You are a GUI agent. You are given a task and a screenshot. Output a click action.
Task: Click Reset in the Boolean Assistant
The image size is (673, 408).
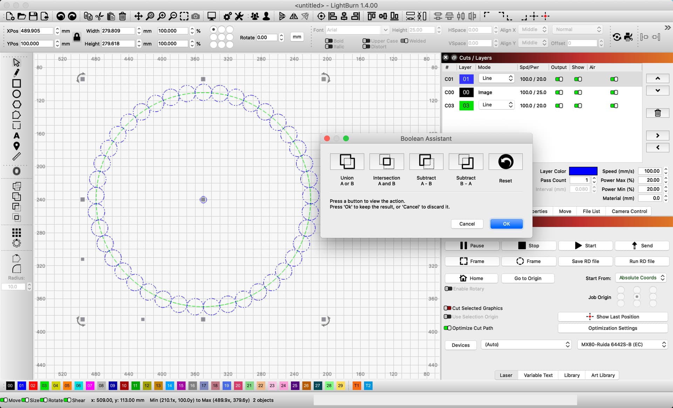tap(505, 162)
